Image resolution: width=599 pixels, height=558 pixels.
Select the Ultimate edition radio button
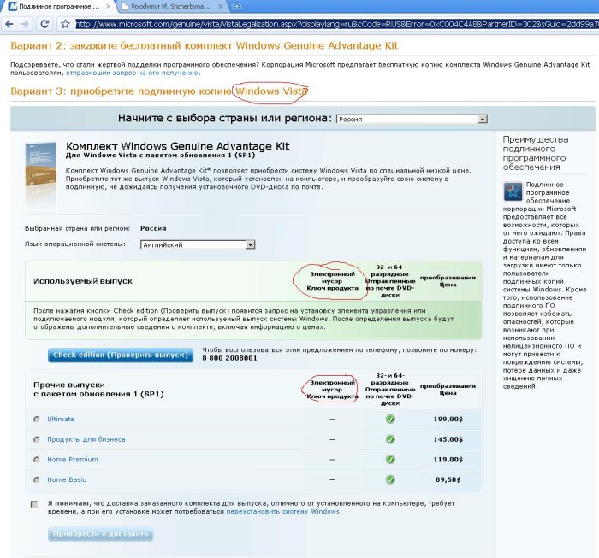(x=37, y=420)
